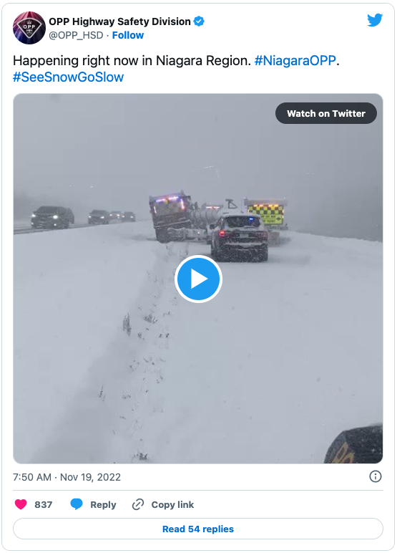Screen dimensions: 397x553
Task: Click the Reply text label
Action: tap(103, 505)
